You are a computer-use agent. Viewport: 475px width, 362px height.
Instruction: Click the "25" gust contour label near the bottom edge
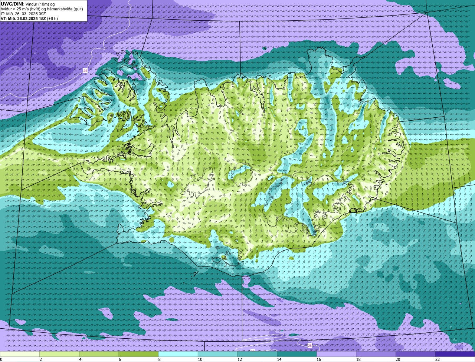coord(310,345)
